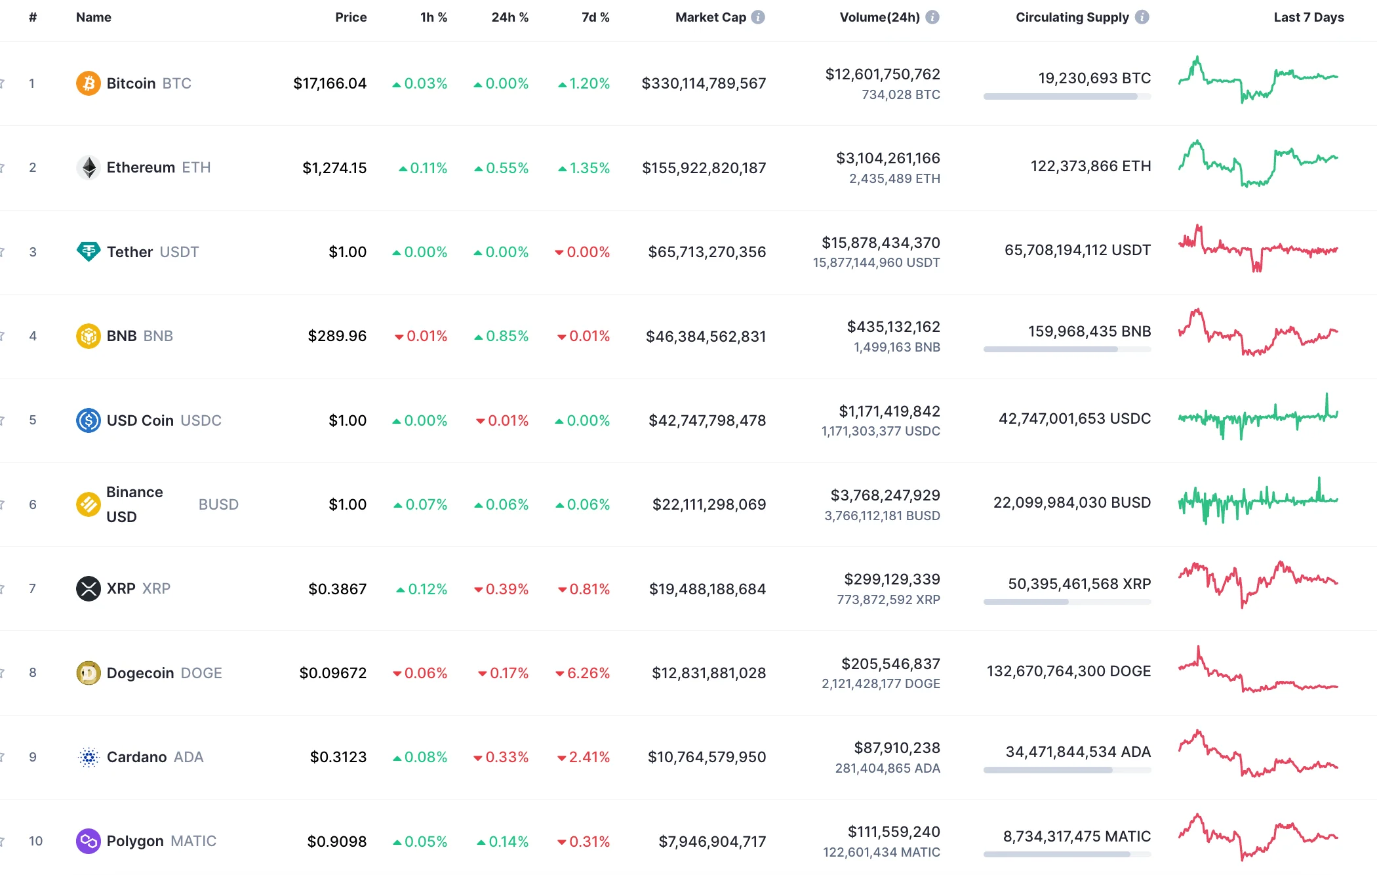Viewport: 1377px width, 875px height.
Task: Click the BNB circulating supply progress bar
Action: point(1067,349)
